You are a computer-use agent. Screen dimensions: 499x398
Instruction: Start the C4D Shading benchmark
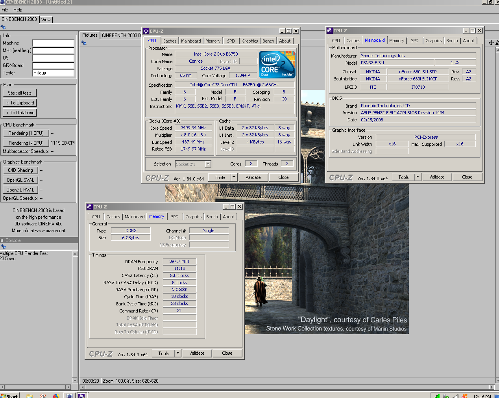pos(20,170)
